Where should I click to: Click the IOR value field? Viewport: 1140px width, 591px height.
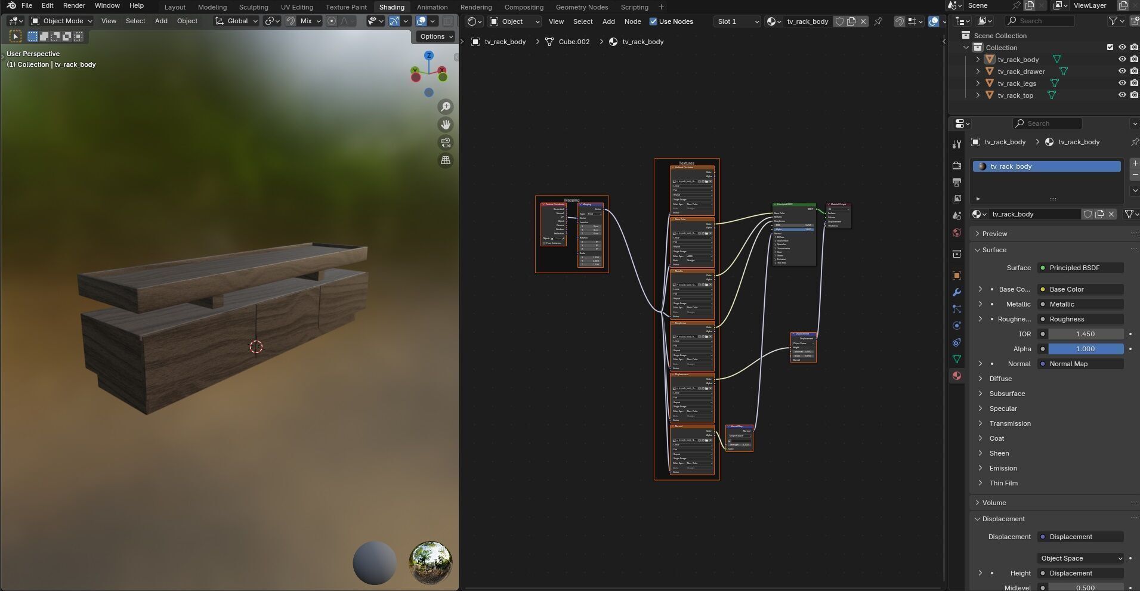1085,334
